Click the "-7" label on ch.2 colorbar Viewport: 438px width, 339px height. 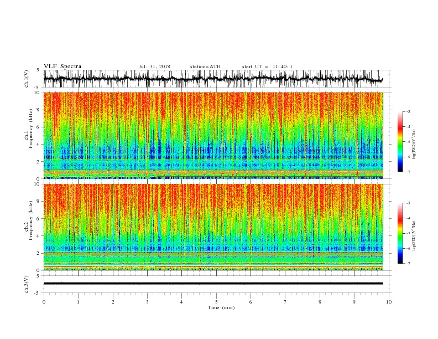tap(408, 264)
